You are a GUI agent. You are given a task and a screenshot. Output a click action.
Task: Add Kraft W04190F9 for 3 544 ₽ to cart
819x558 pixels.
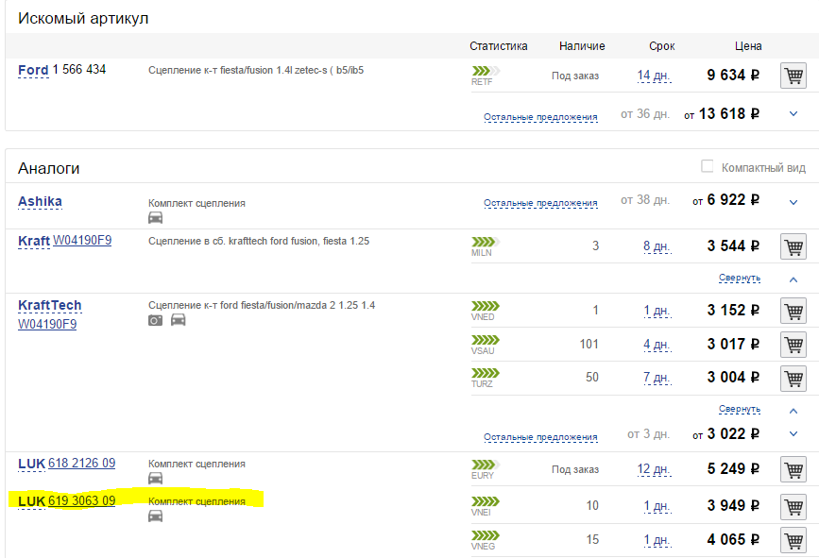click(793, 246)
